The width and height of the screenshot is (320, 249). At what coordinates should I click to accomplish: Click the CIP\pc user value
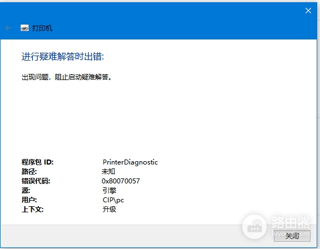[113, 200]
